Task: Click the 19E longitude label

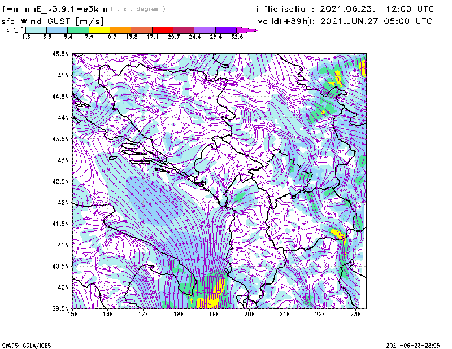Action: tap(214, 314)
